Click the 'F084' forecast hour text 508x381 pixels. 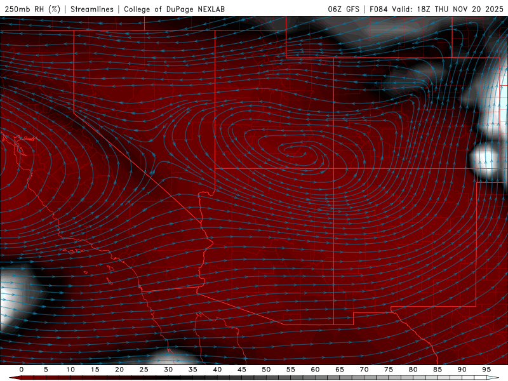378,9
